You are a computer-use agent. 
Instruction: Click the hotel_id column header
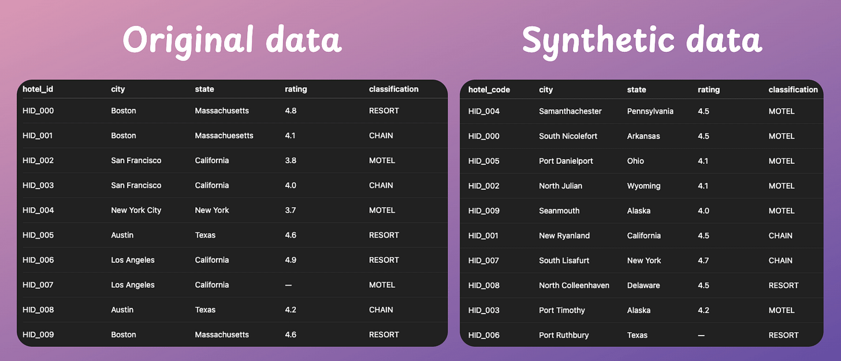pos(38,89)
